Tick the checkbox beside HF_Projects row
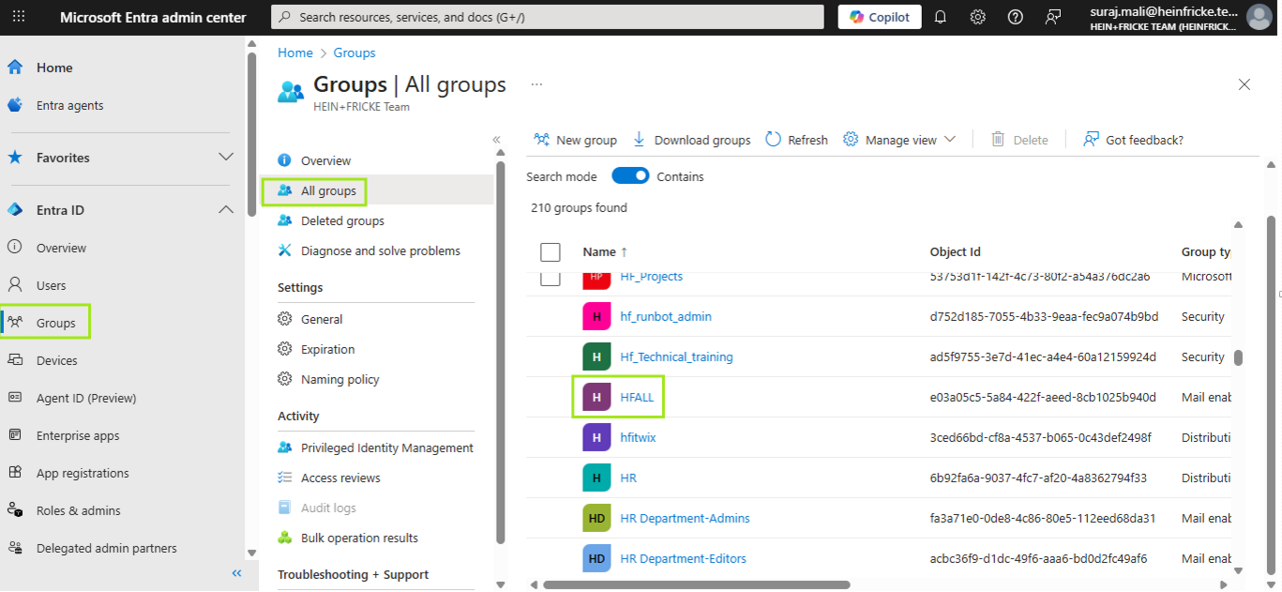This screenshot has height=592, width=1282. click(x=551, y=278)
